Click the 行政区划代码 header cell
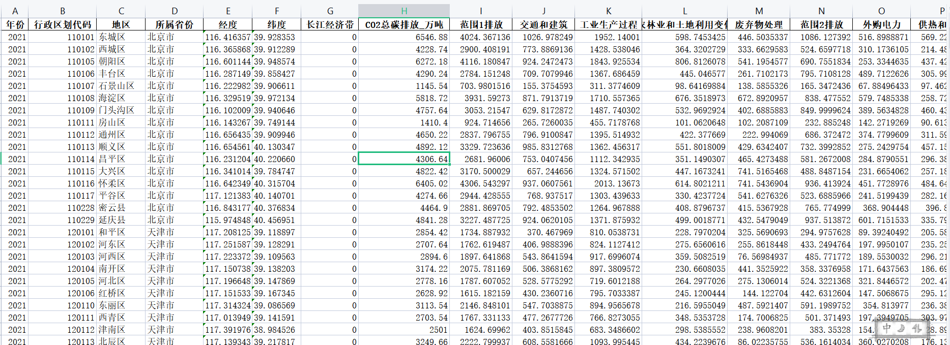Viewport: 950px width, 345px height. coord(63,24)
